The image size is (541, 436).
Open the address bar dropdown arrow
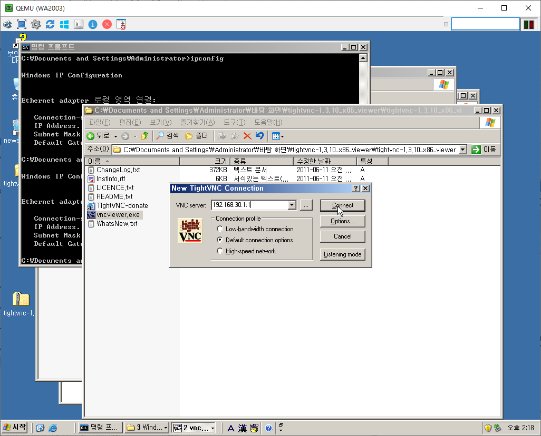pyautogui.click(x=463, y=150)
